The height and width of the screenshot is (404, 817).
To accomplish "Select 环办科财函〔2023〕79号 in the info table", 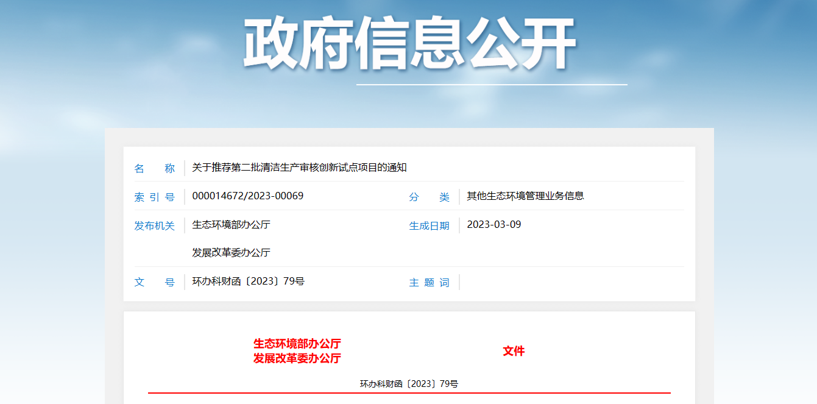I will (248, 282).
